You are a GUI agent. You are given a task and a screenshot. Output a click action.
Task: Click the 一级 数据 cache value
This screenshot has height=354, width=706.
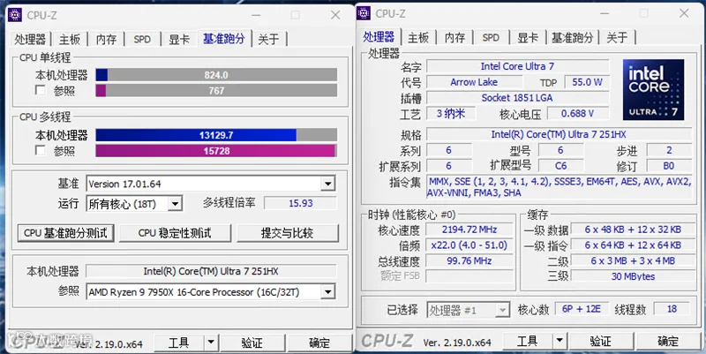tap(633, 230)
